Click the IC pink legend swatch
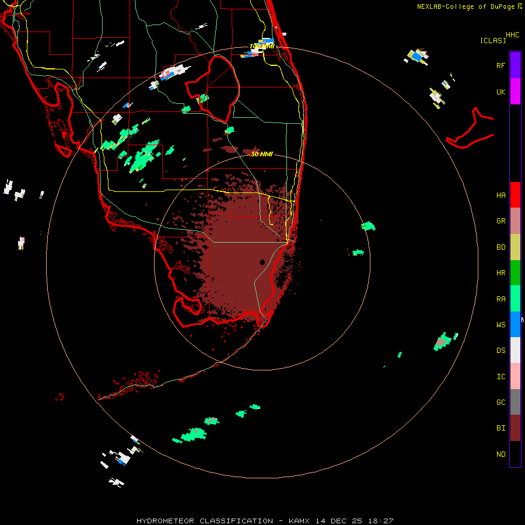 point(515,376)
